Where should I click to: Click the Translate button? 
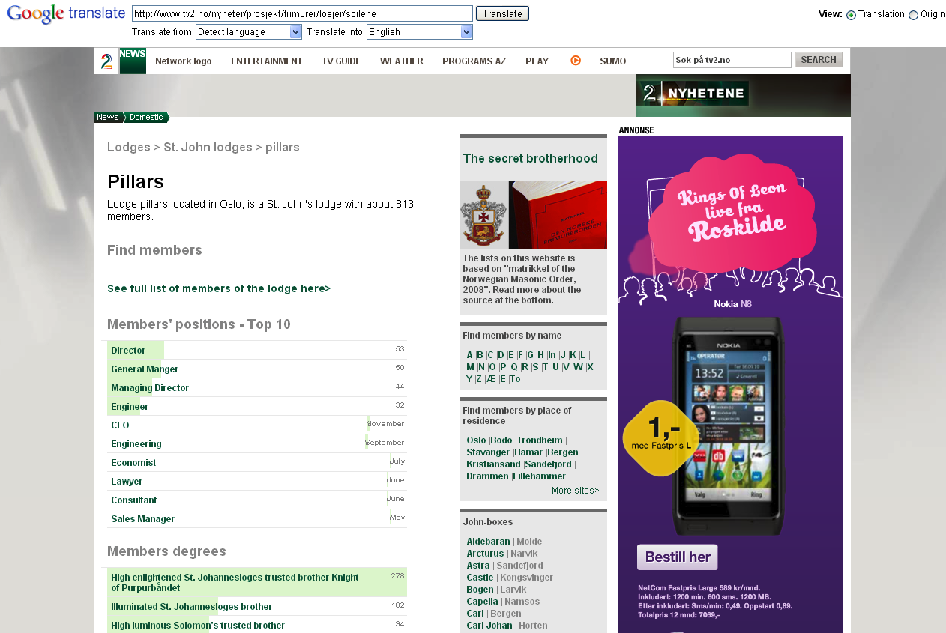tap(502, 13)
